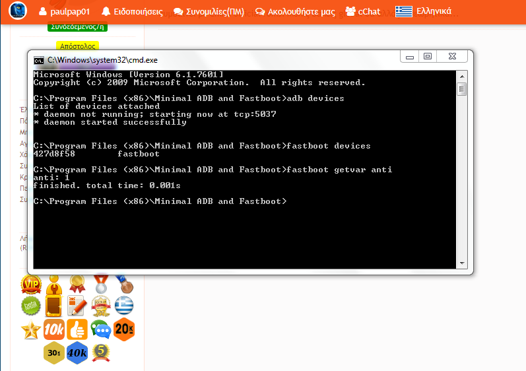Open the paulpap01 user profile menu
This screenshot has width=526, height=371.
65,12
